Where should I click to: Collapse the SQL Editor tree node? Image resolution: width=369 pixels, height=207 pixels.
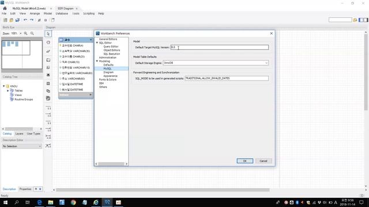pos(97,43)
